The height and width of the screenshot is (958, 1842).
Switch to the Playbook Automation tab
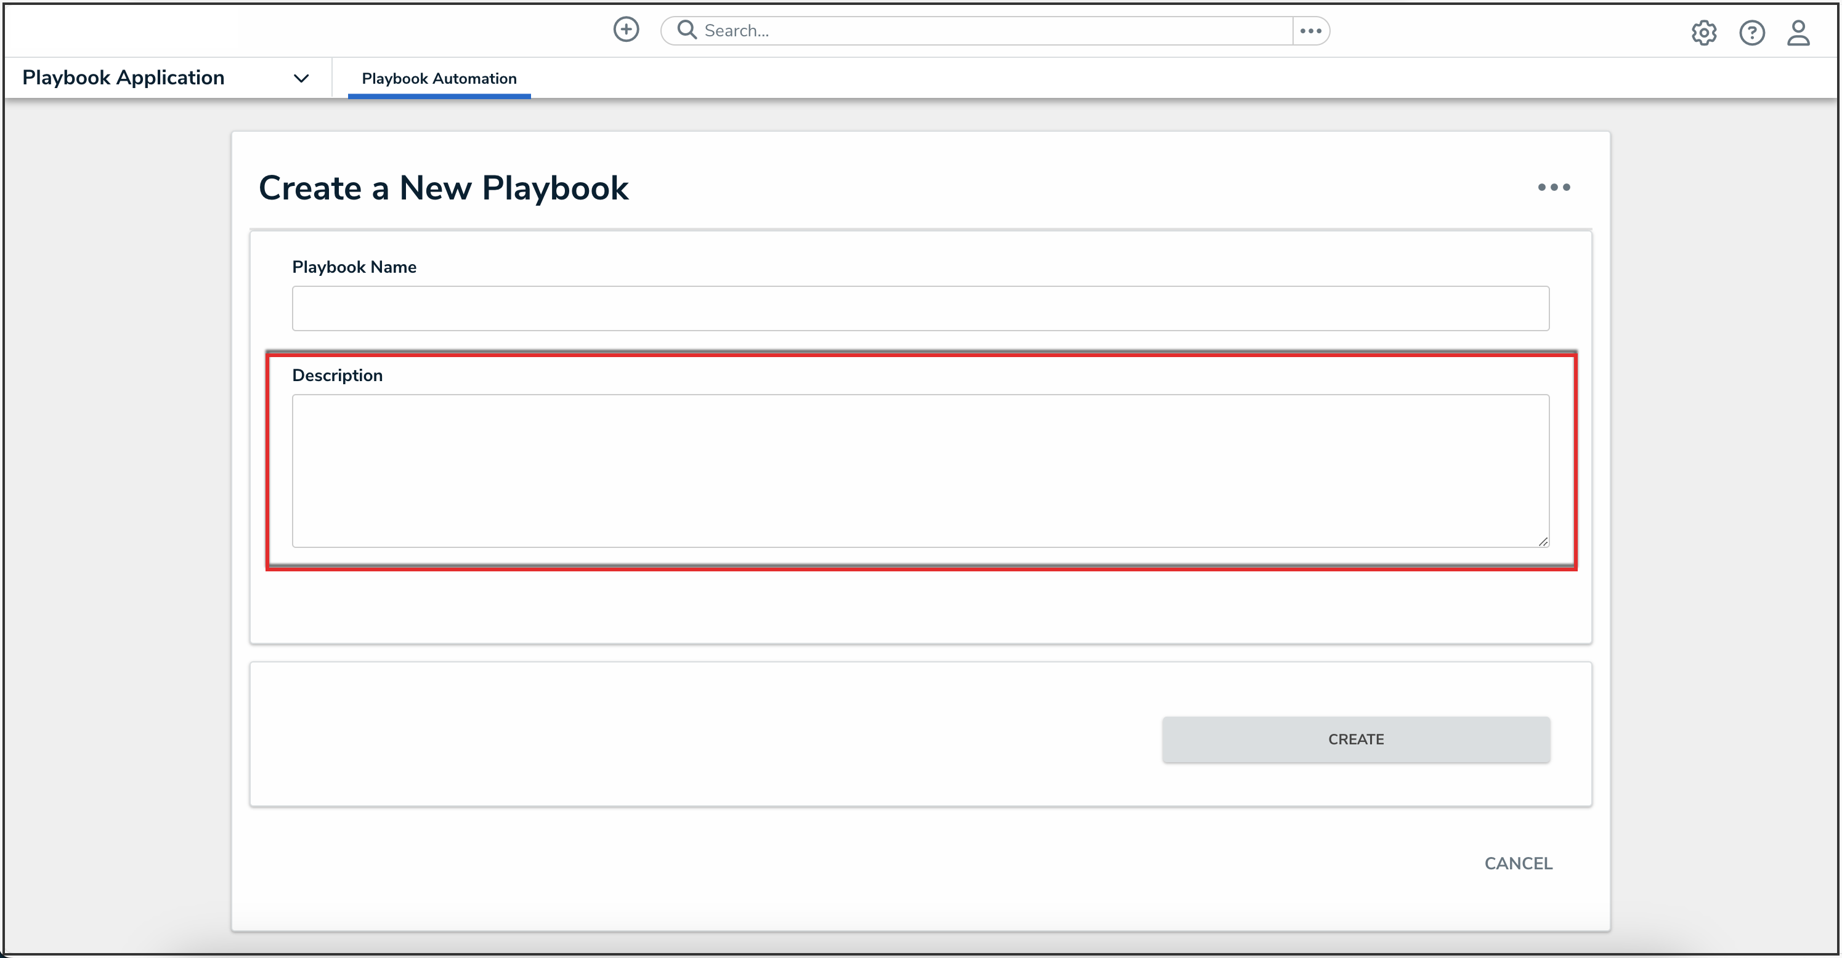[x=439, y=79]
